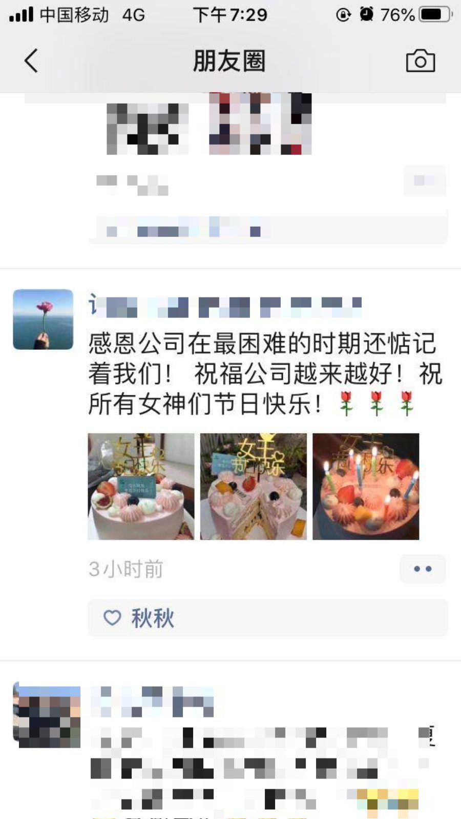Tap the blurred comment row on the top post
This screenshot has height=819, width=461.
(x=268, y=229)
